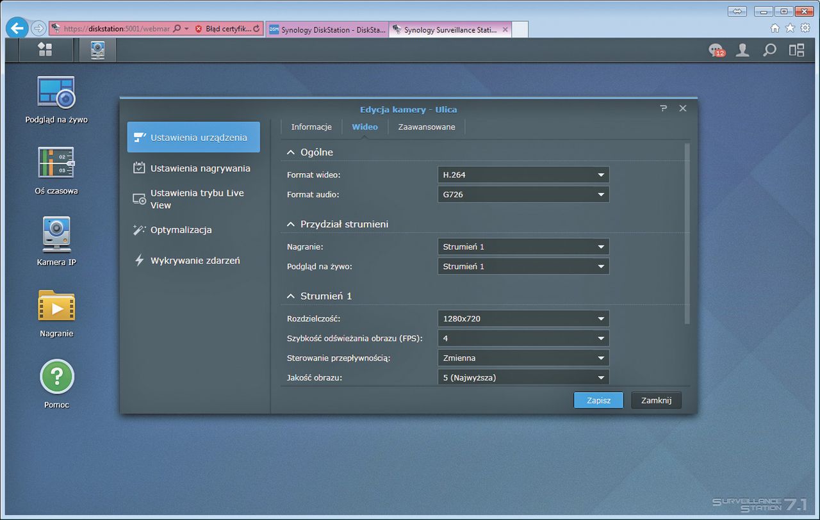Screen dimensions: 820x520
Task: Click the Zapisz save button
Action: (x=598, y=400)
